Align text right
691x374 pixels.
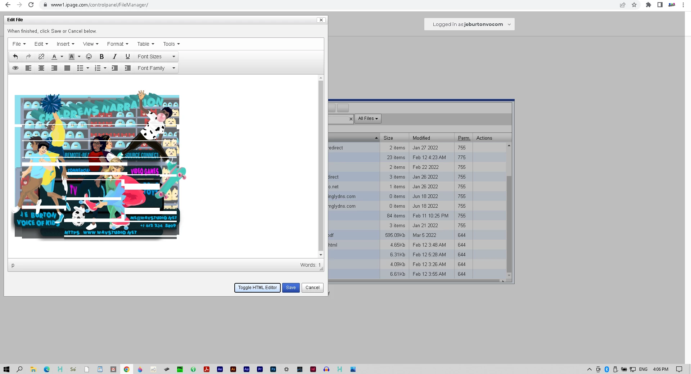coord(54,68)
